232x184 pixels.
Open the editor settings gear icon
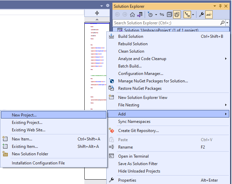(x=108, y=6)
